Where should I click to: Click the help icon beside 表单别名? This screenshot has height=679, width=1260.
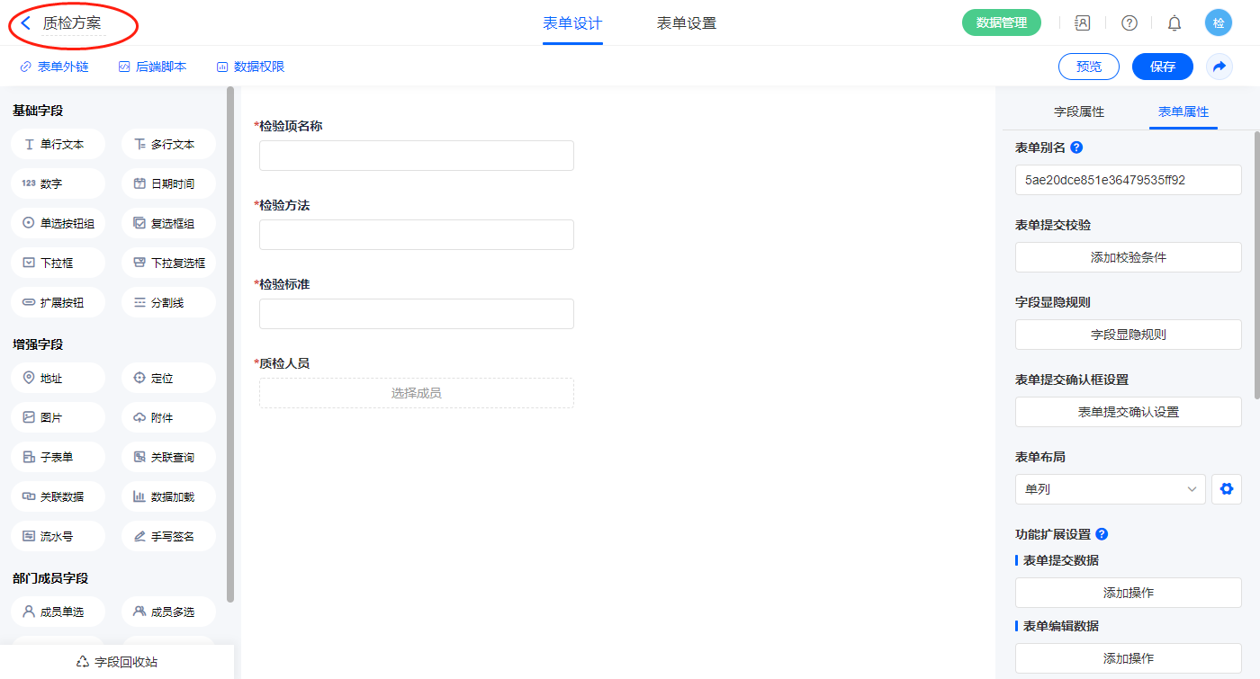(1076, 147)
